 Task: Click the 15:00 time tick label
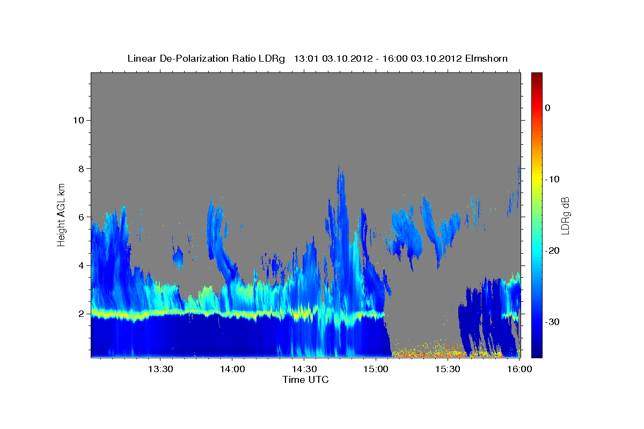click(376, 369)
